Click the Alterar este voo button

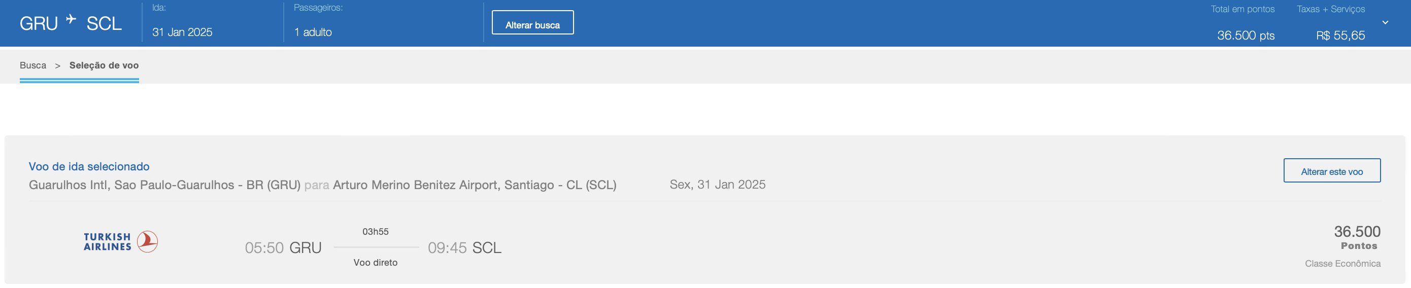click(x=1331, y=171)
